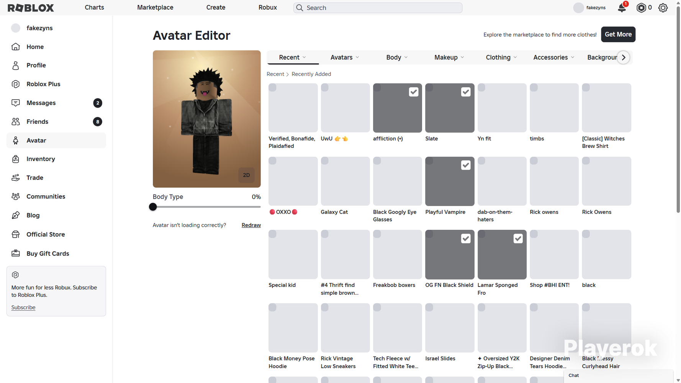
Task: Select the Israel Slides item tile
Action: [450, 328]
